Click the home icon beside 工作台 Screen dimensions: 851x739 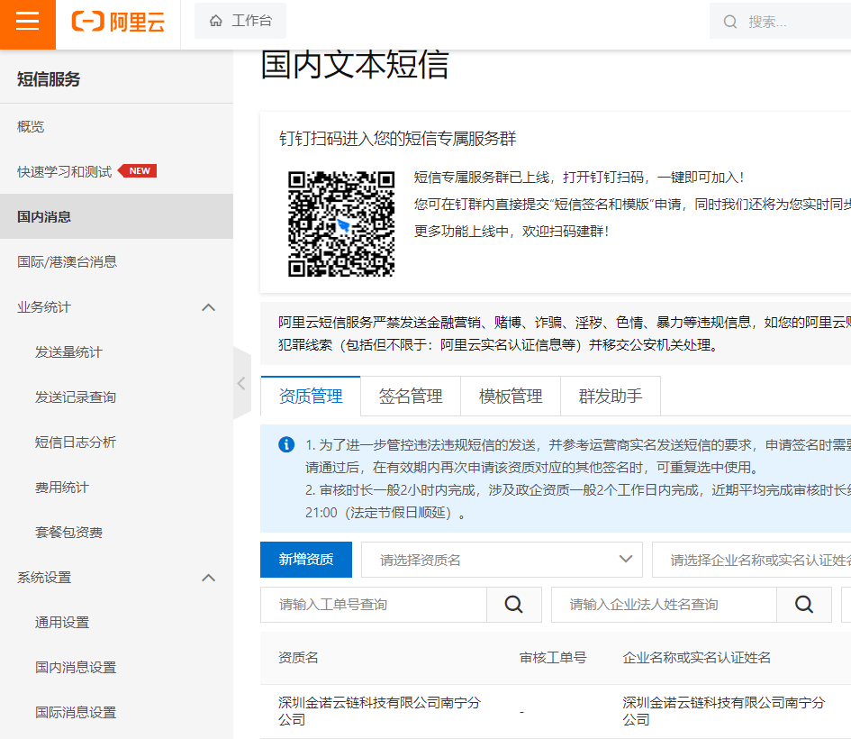point(216,21)
